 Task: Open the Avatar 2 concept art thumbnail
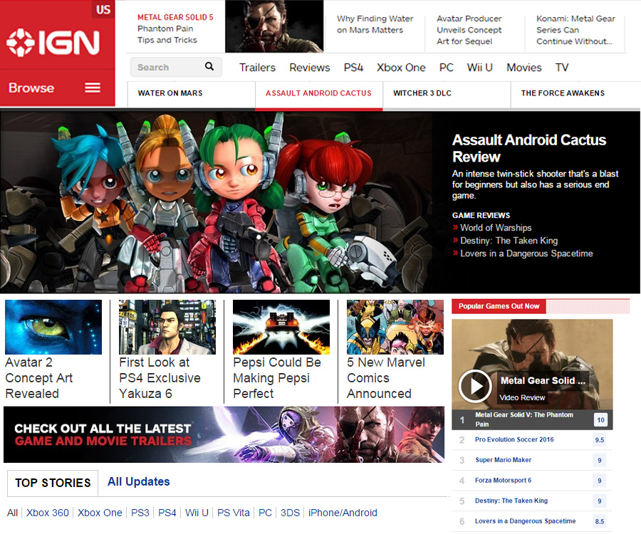pyautogui.click(x=53, y=327)
